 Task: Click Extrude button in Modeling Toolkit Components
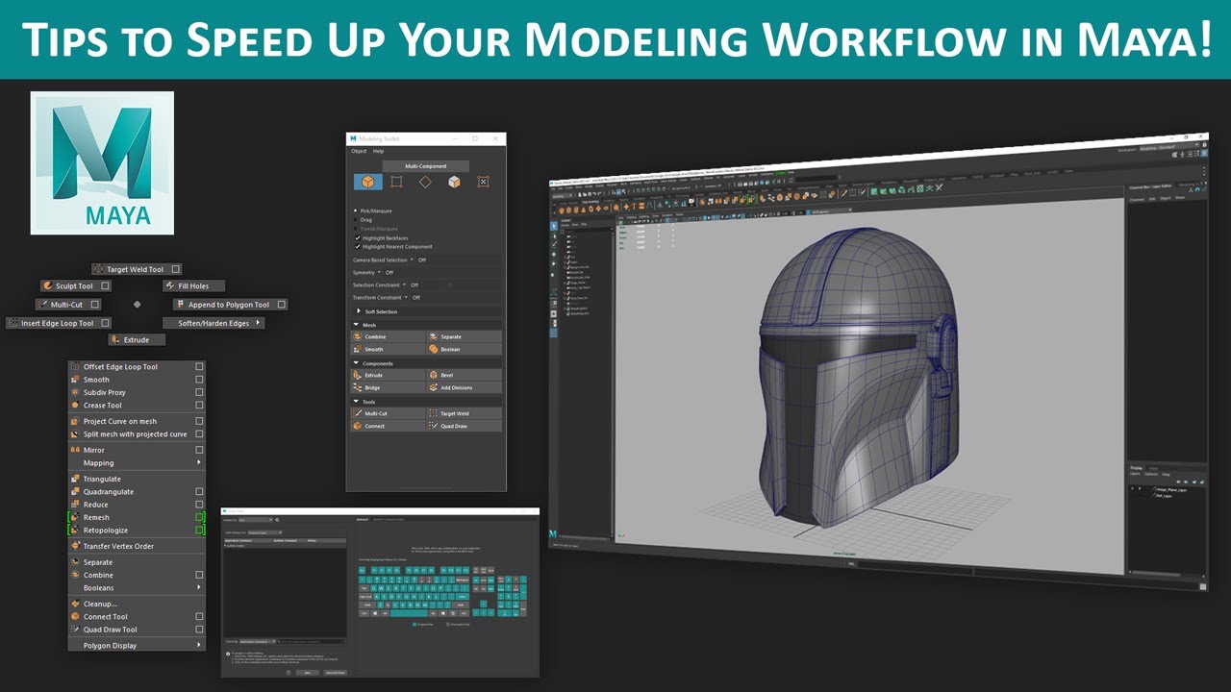pyautogui.click(x=388, y=375)
